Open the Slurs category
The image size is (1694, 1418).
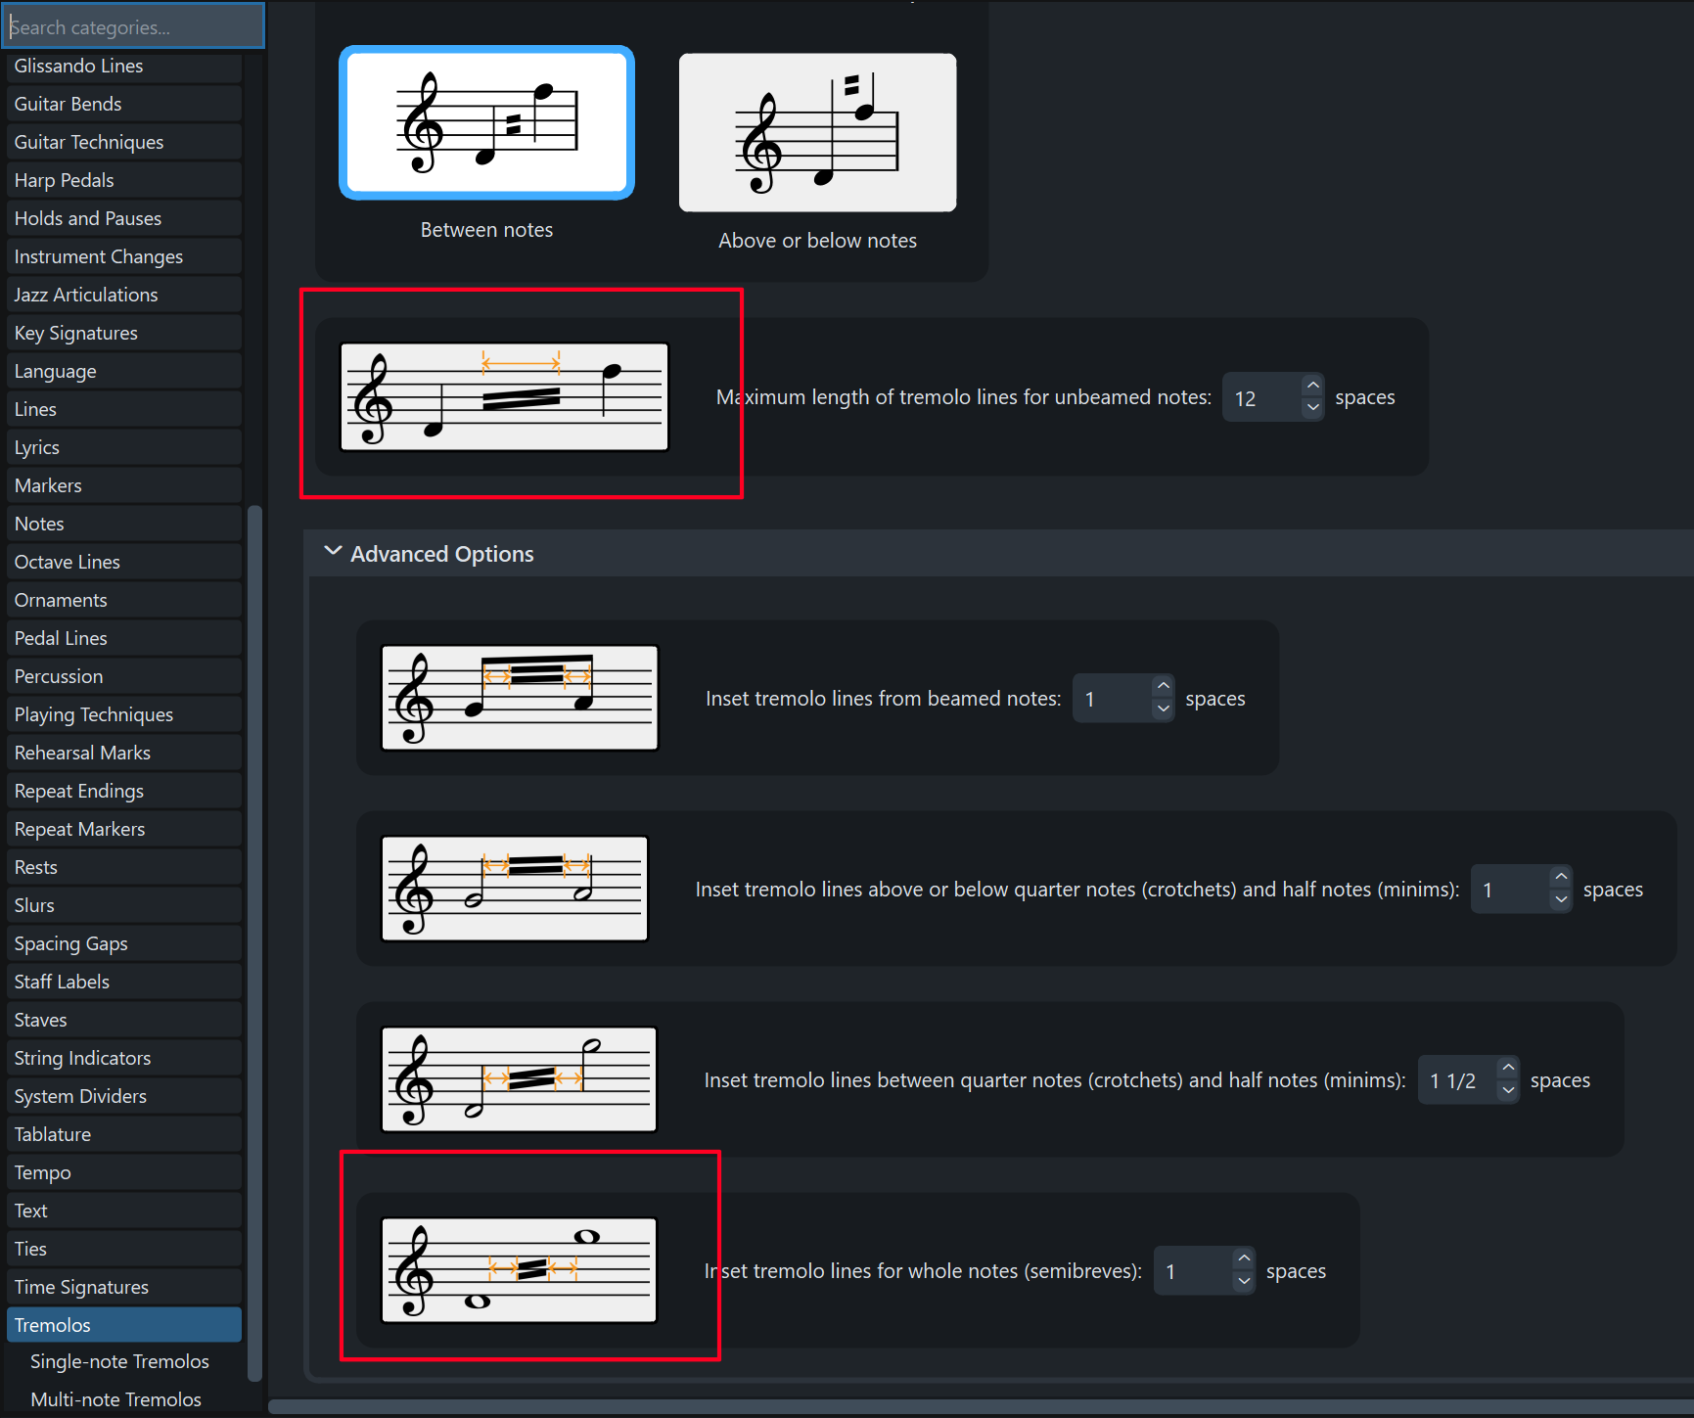tap(124, 905)
